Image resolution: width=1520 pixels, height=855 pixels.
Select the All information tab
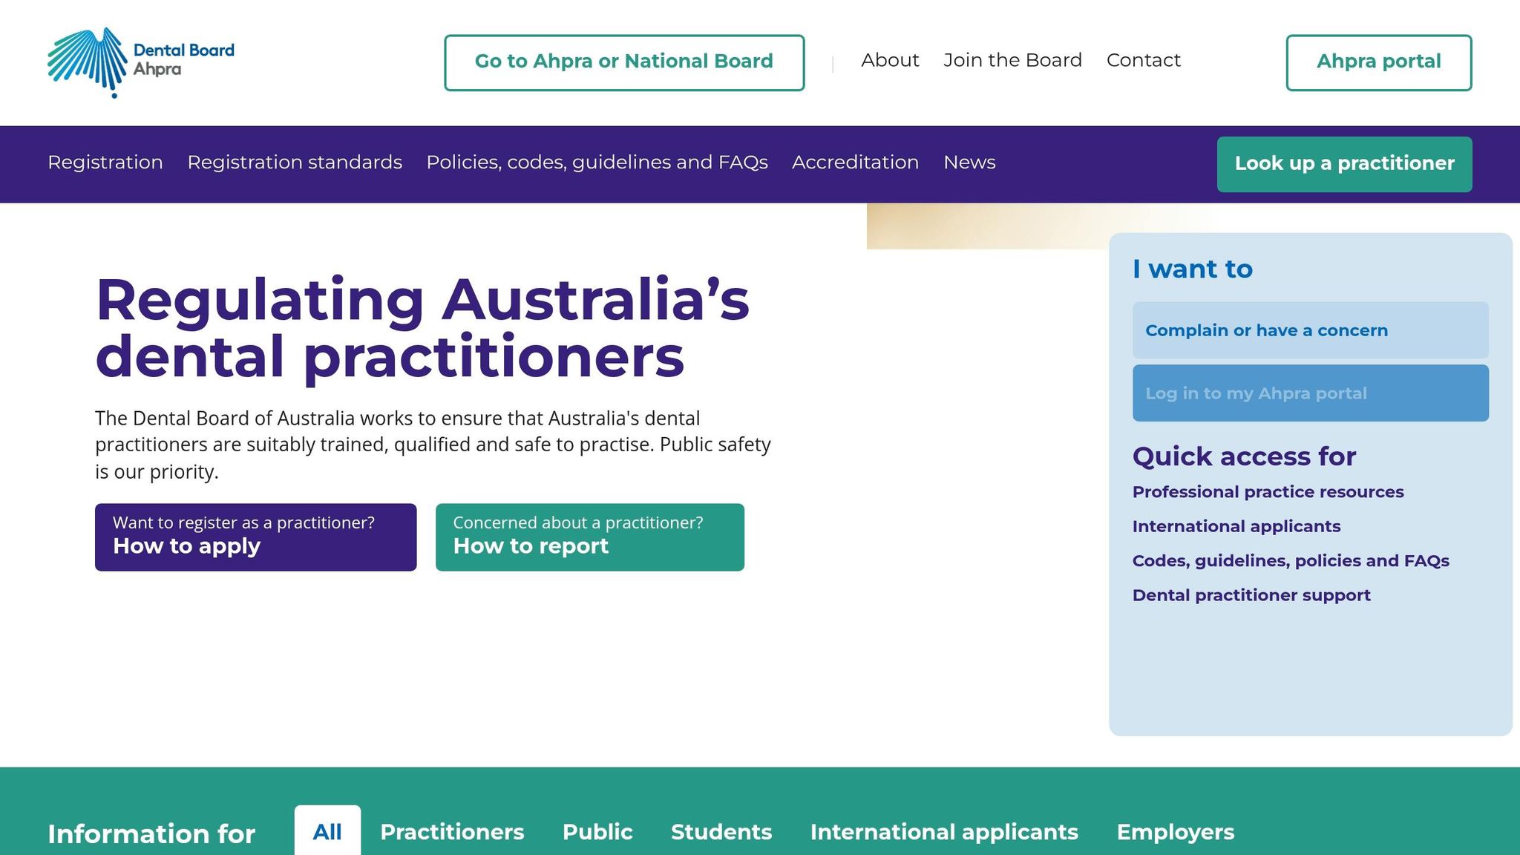click(x=327, y=831)
